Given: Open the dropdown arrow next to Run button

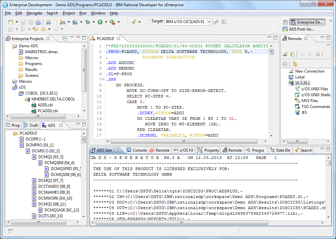Looking at the screenshot, I should pos(106,22).
